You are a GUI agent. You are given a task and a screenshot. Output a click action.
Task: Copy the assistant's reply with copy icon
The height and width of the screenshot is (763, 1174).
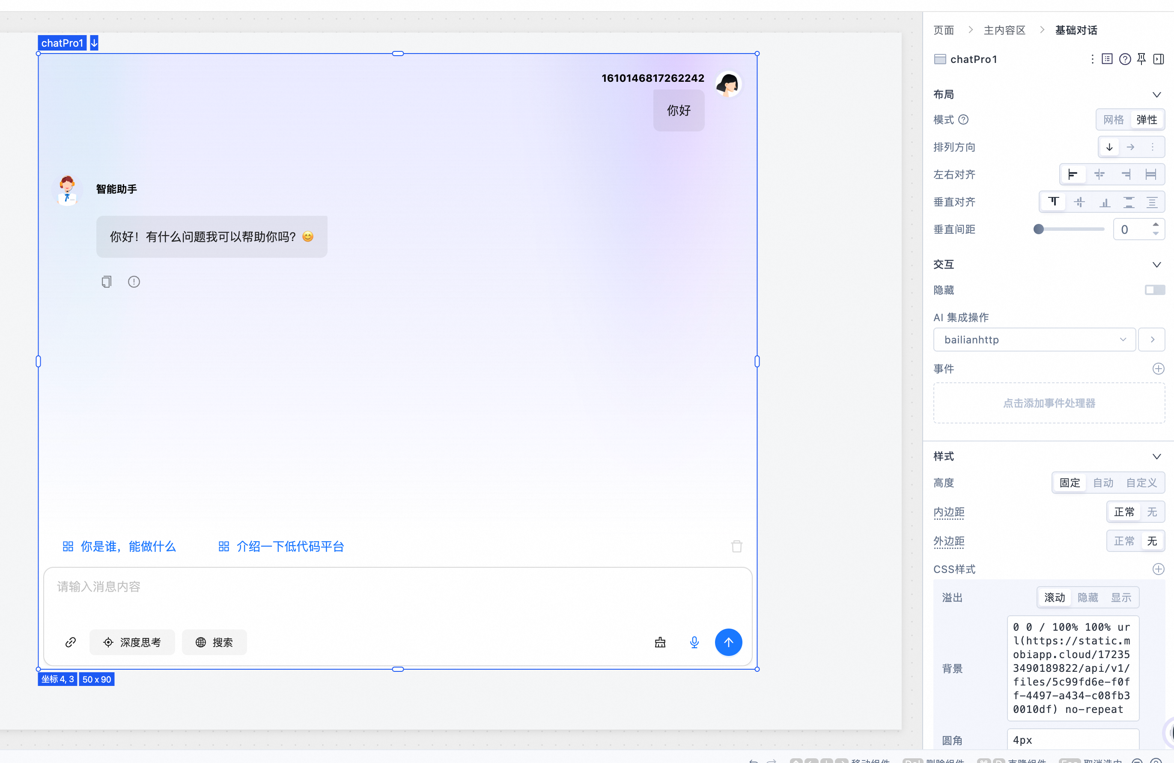pos(106,282)
